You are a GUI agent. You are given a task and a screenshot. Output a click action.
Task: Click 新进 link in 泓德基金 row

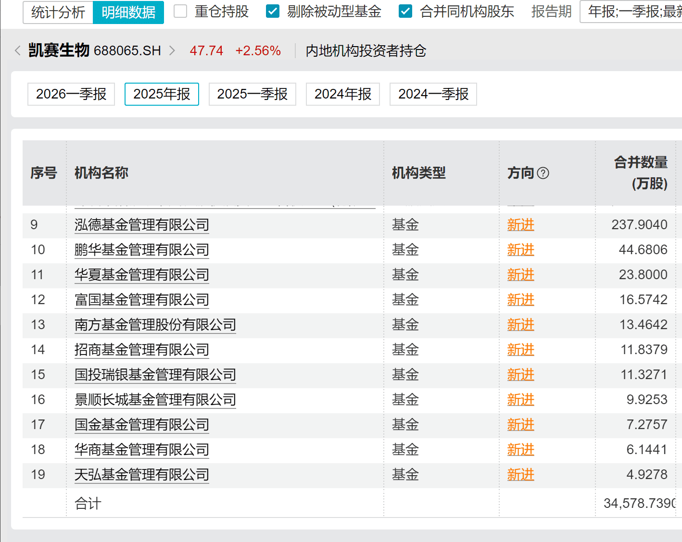point(521,225)
